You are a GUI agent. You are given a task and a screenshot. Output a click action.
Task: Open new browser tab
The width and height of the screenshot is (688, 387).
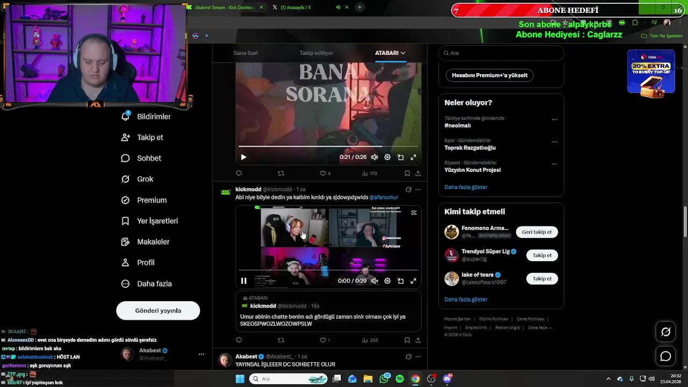[x=360, y=7]
